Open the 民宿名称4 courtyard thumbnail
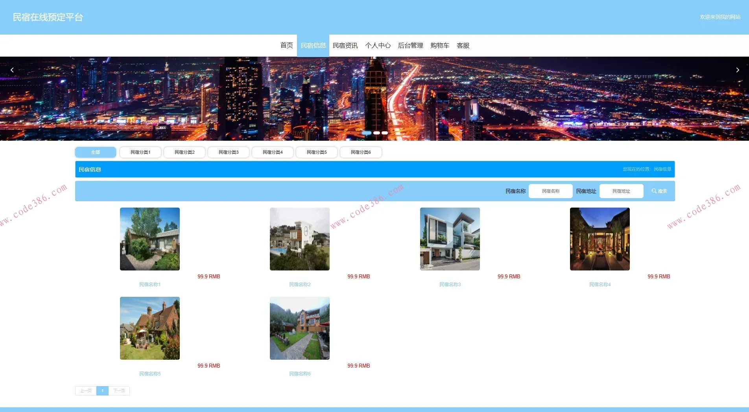This screenshot has width=749, height=412. point(600,239)
